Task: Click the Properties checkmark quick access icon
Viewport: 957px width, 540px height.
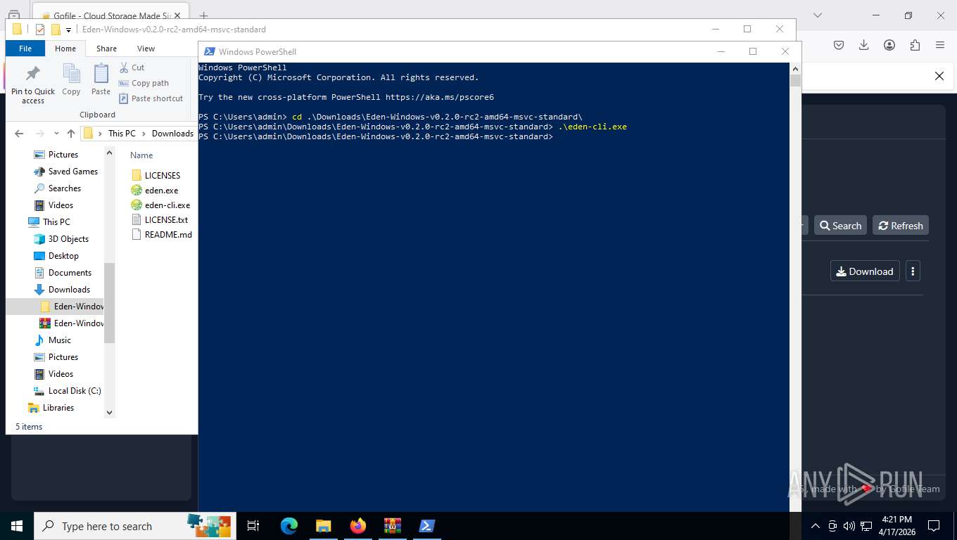Action: click(40, 30)
